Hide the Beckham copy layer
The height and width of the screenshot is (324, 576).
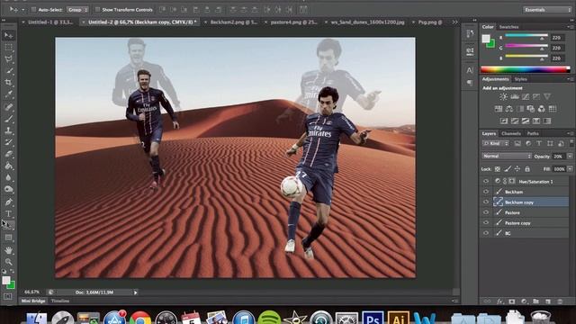[x=486, y=202]
